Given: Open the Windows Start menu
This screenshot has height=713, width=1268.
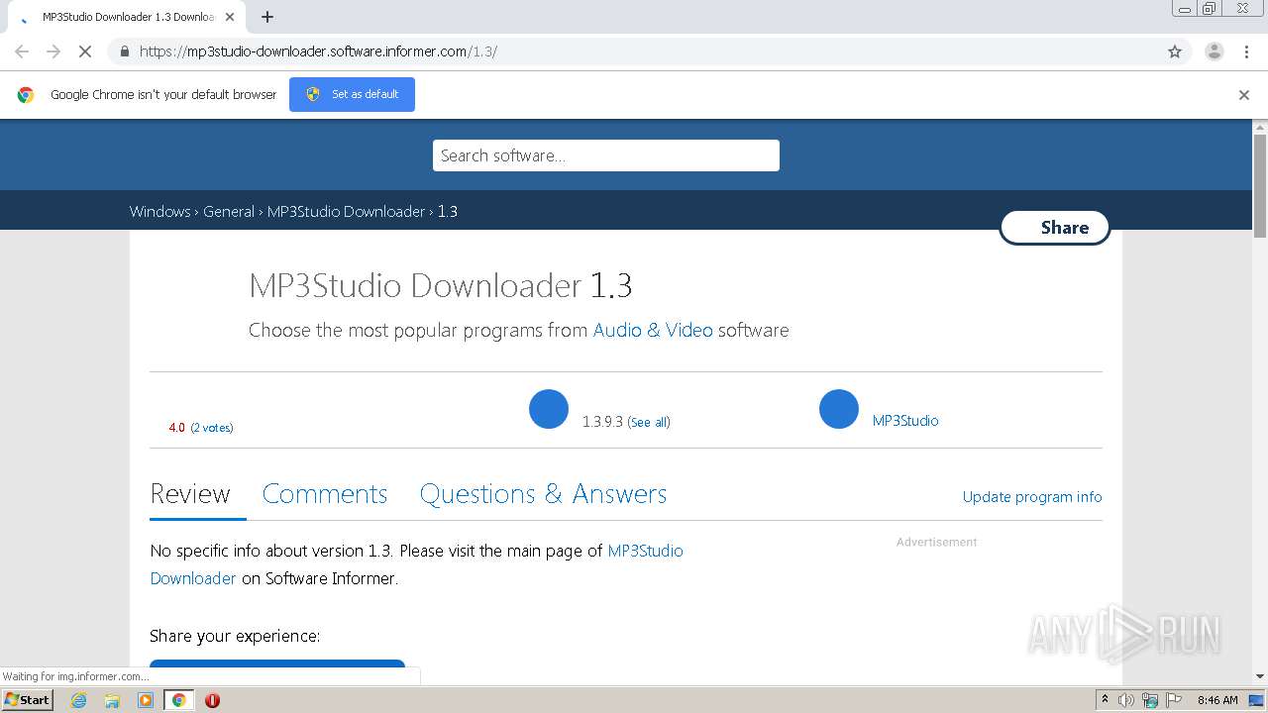Looking at the screenshot, I should [x=27, y=699].
